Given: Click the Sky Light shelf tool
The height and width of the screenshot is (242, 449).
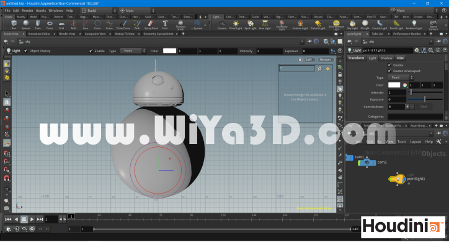Looking at the screenshot, I should tap(352, 25).
